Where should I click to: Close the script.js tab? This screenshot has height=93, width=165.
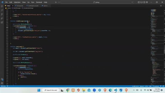[13, 6]
